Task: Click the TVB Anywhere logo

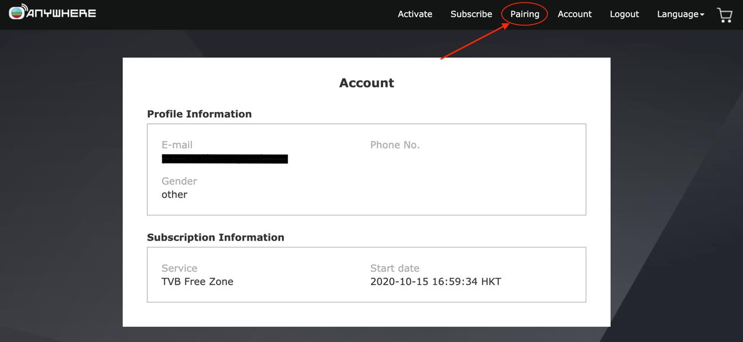Action: [53, 12]
